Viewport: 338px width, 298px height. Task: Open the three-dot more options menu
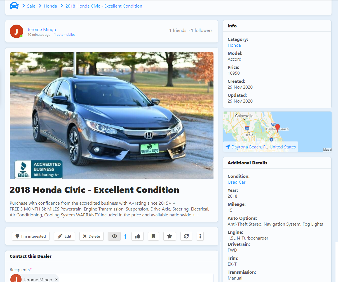[x=200, y=236]
